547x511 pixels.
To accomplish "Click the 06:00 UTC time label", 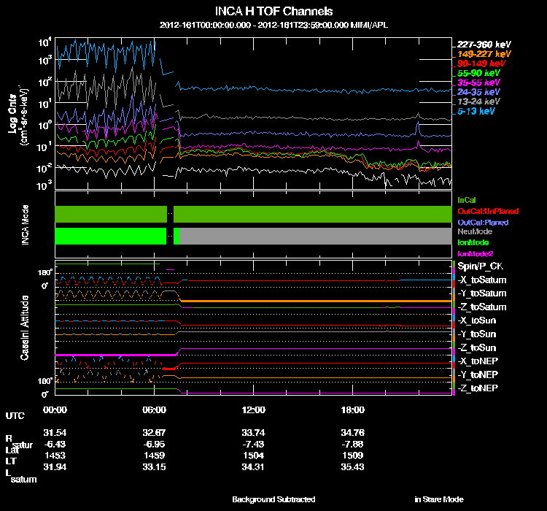I will 154,410.
